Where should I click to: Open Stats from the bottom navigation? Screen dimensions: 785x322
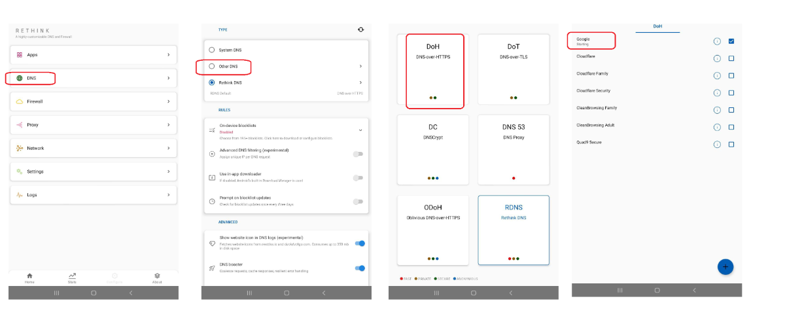72,277
